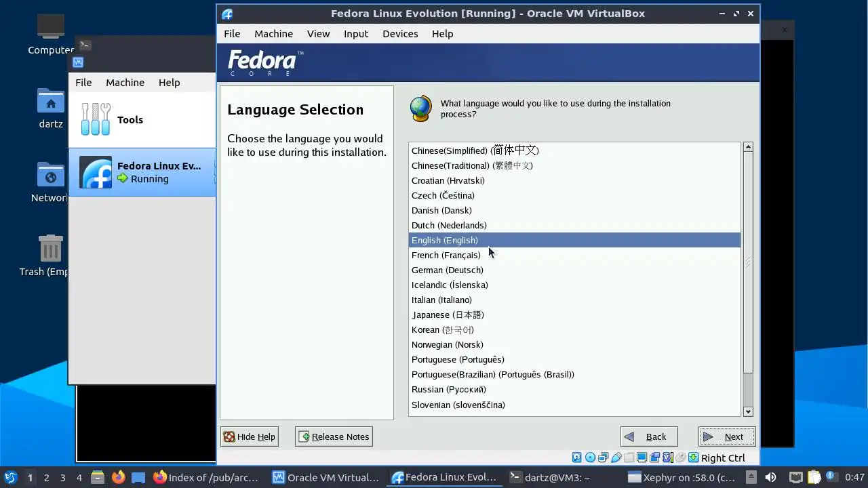The height and width of the screenshot is (488, 868).
Task: Click the keyboard capture arrow icon
Action: point(693,457)
